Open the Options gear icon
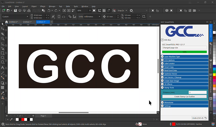Screen dimensions: 216x127 131,11
